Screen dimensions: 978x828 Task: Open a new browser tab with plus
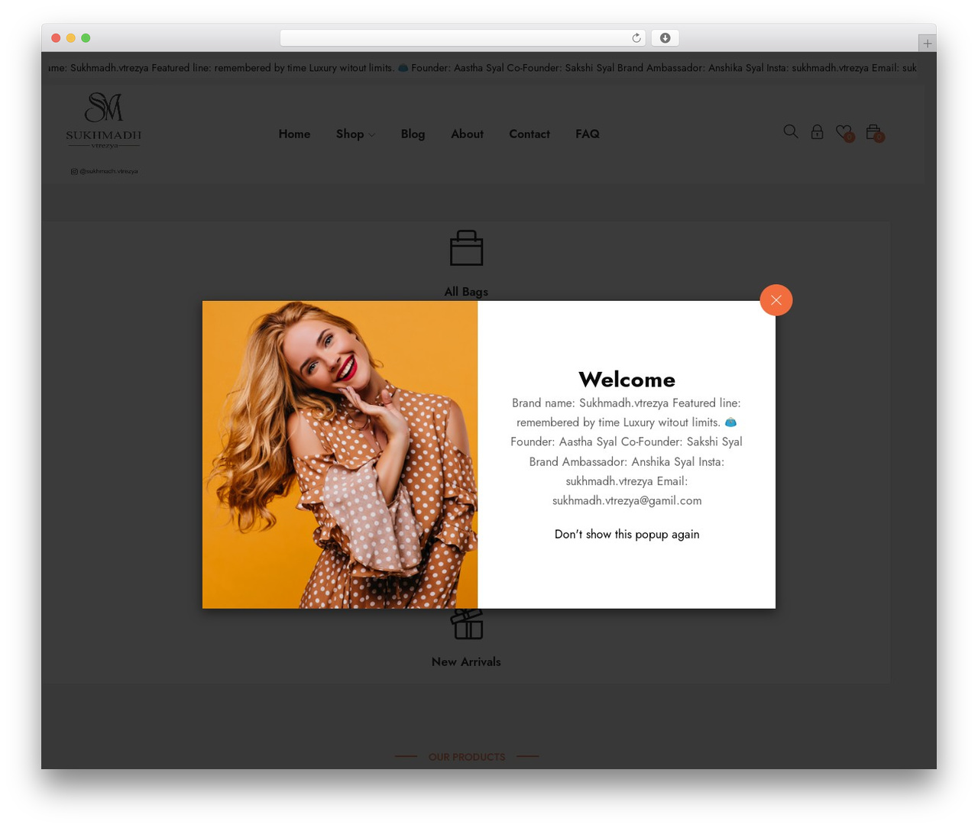[927, 44]
